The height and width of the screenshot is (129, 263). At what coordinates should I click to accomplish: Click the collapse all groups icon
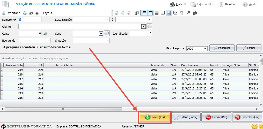point(189,13)
